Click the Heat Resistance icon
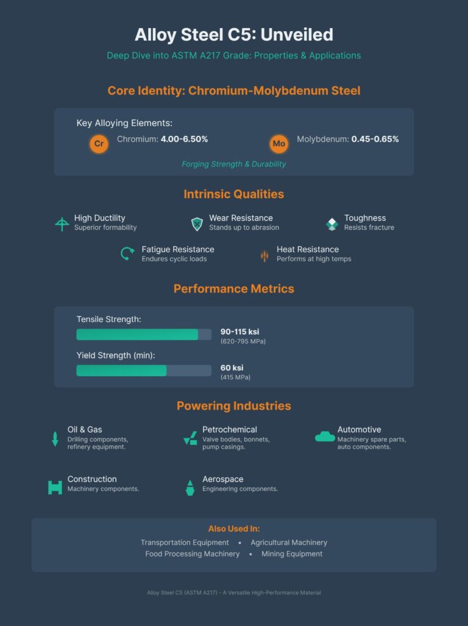This screenshot has height=626, width=468. pos(264,255)
